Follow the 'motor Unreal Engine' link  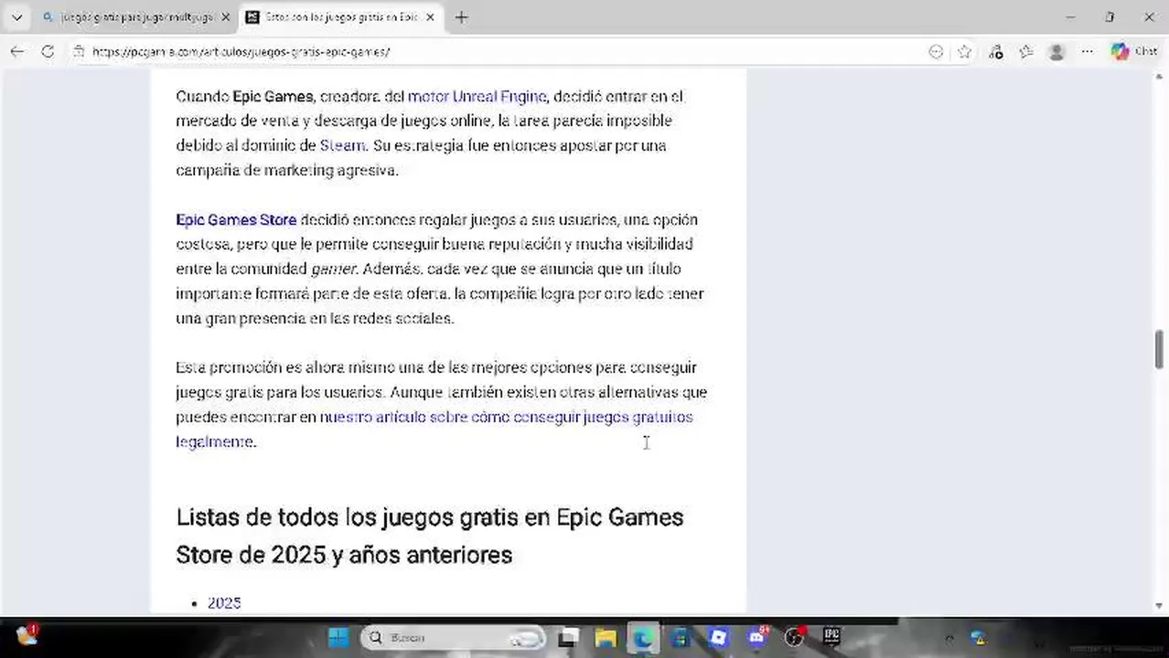477,96
